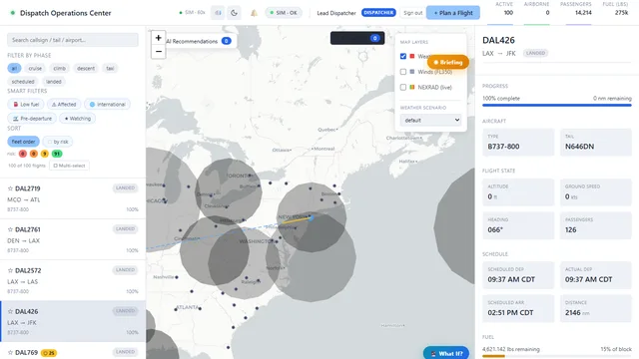Star the DAL769 flight
This screenshot has width=639, height=359.
pyautogui.click(x=11, y=352)
